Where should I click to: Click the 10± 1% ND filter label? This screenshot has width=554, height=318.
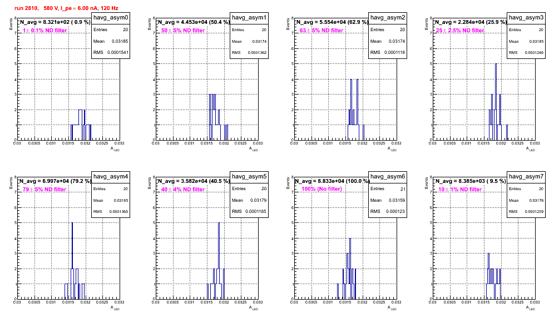pyautogui.click(x=460, y=190)
